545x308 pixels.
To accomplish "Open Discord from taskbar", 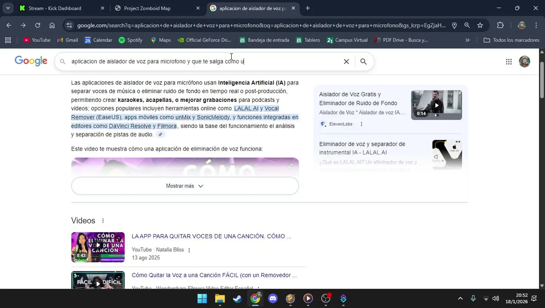I will [x=273, y=299].
